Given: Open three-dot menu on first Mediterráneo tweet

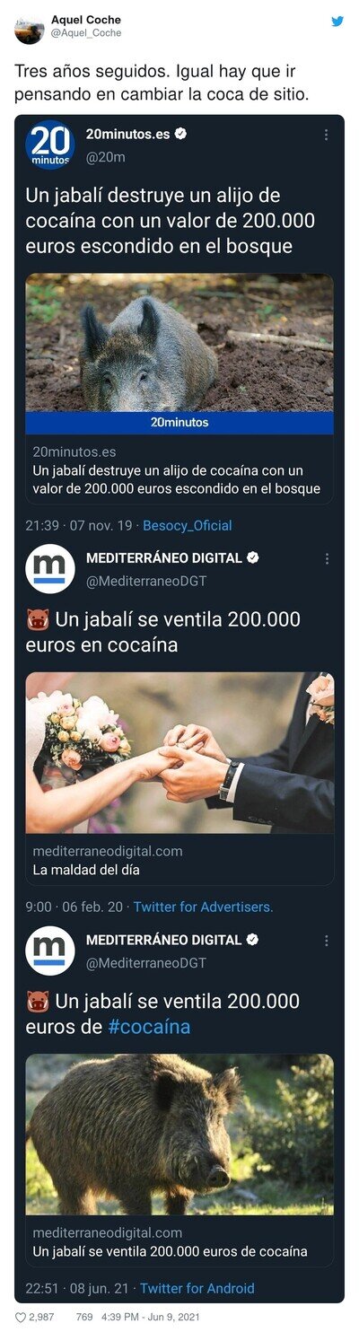Looking at the screenshot, I should click(326, 558).
